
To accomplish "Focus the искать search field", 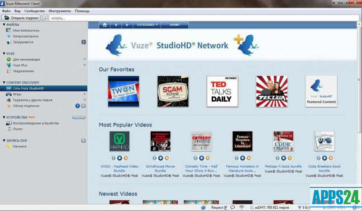I will pyautogui.click(x=204, y=18).
